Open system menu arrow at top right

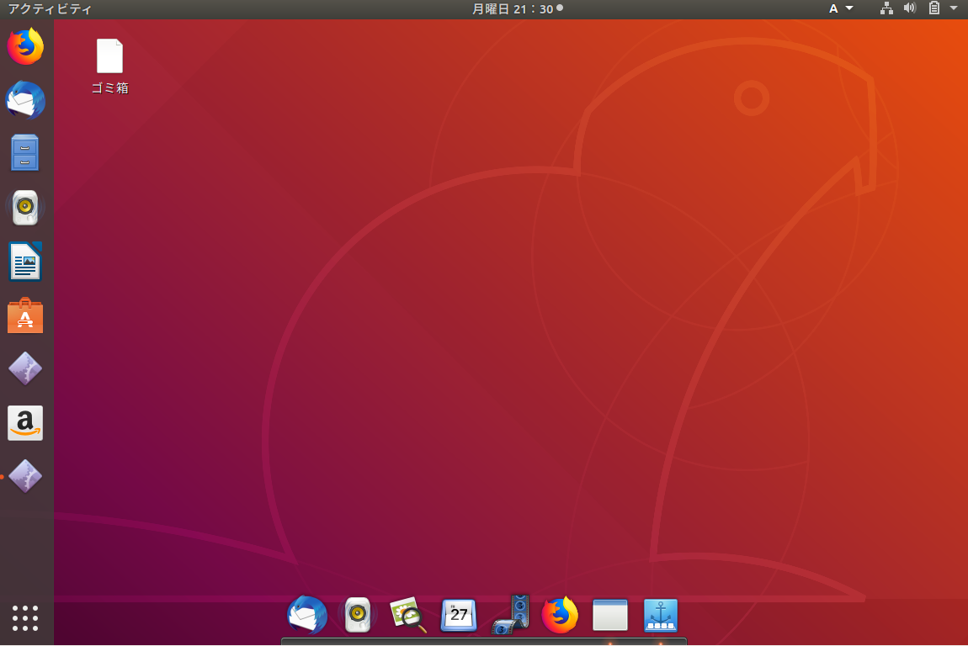(x=954, y=9)
